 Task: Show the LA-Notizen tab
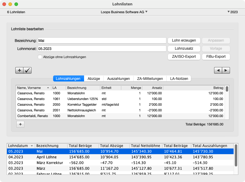[x=179, y=79]
